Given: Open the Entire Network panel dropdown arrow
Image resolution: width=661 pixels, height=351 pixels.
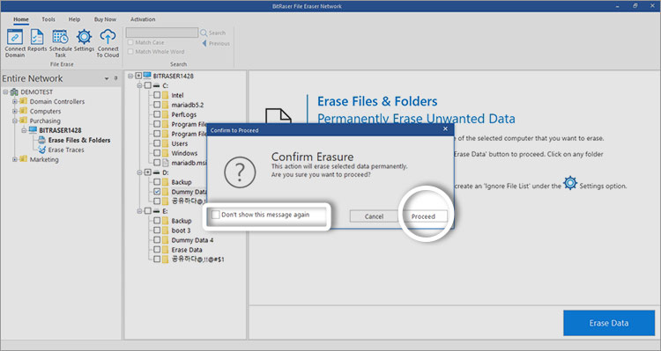Looking at the screenshot, I should 107,78.
